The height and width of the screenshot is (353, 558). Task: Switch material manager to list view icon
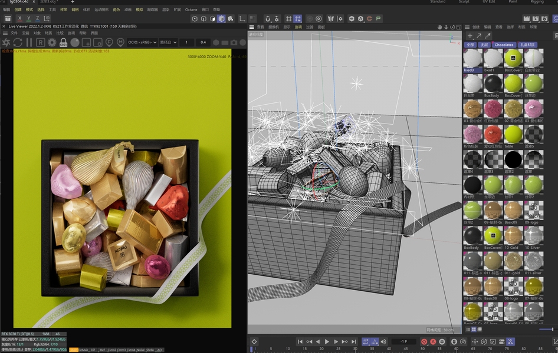click(x=468, y=329)
